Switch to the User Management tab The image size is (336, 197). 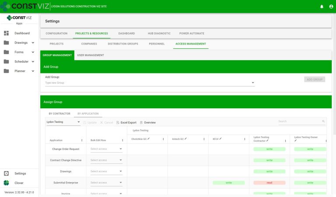pyautogui.click(x=90, y=55)
